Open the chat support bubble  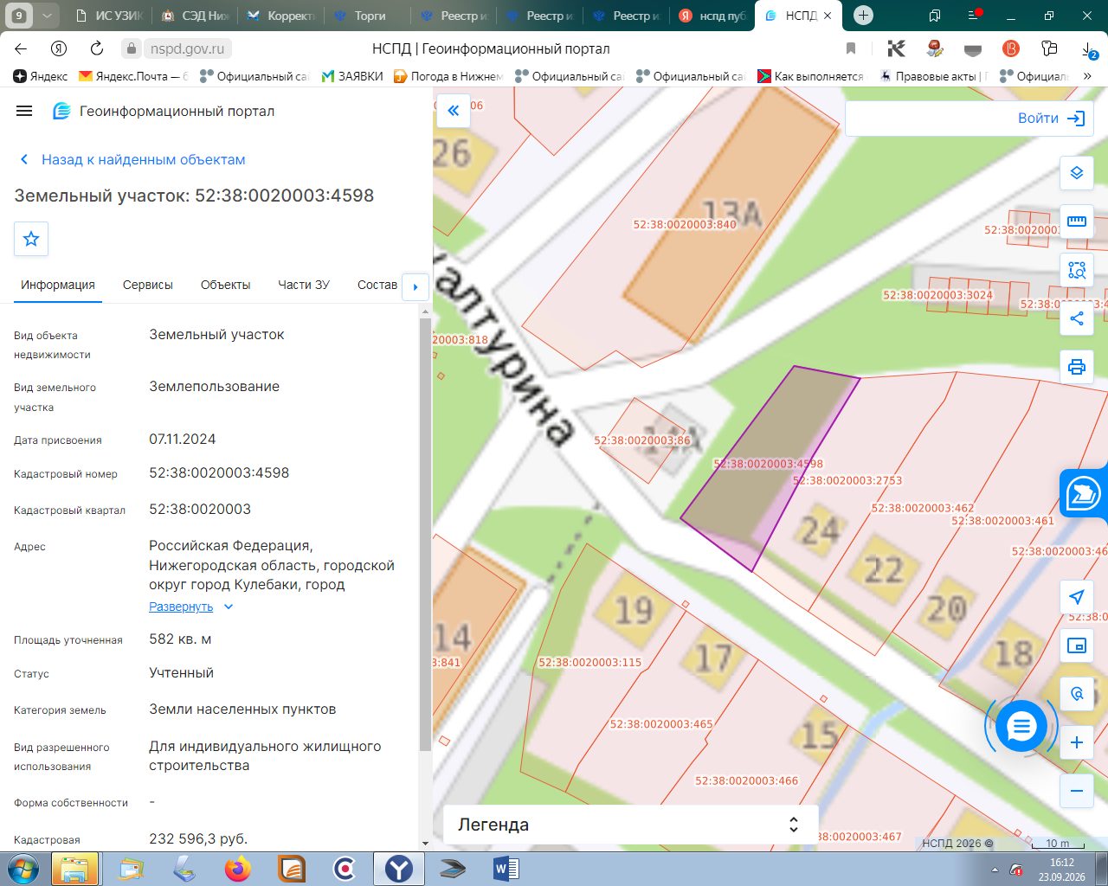coord(1021,727)
